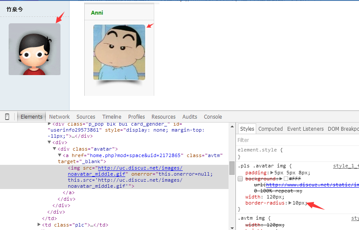
Task: Click the Elements tree scrollbar thumb
Action: (x=232, y=168)
